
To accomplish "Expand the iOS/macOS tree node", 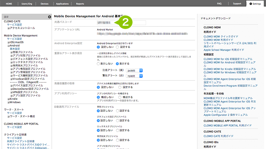I will pyautogui.click(x=8, y=42).
